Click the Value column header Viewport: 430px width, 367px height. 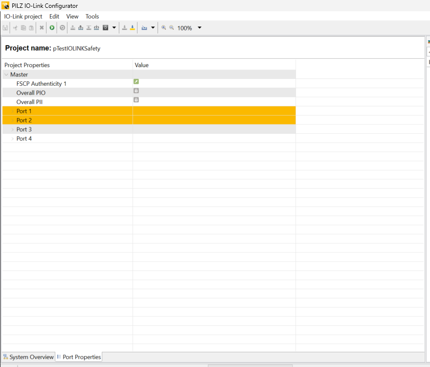tap(141, 65)
